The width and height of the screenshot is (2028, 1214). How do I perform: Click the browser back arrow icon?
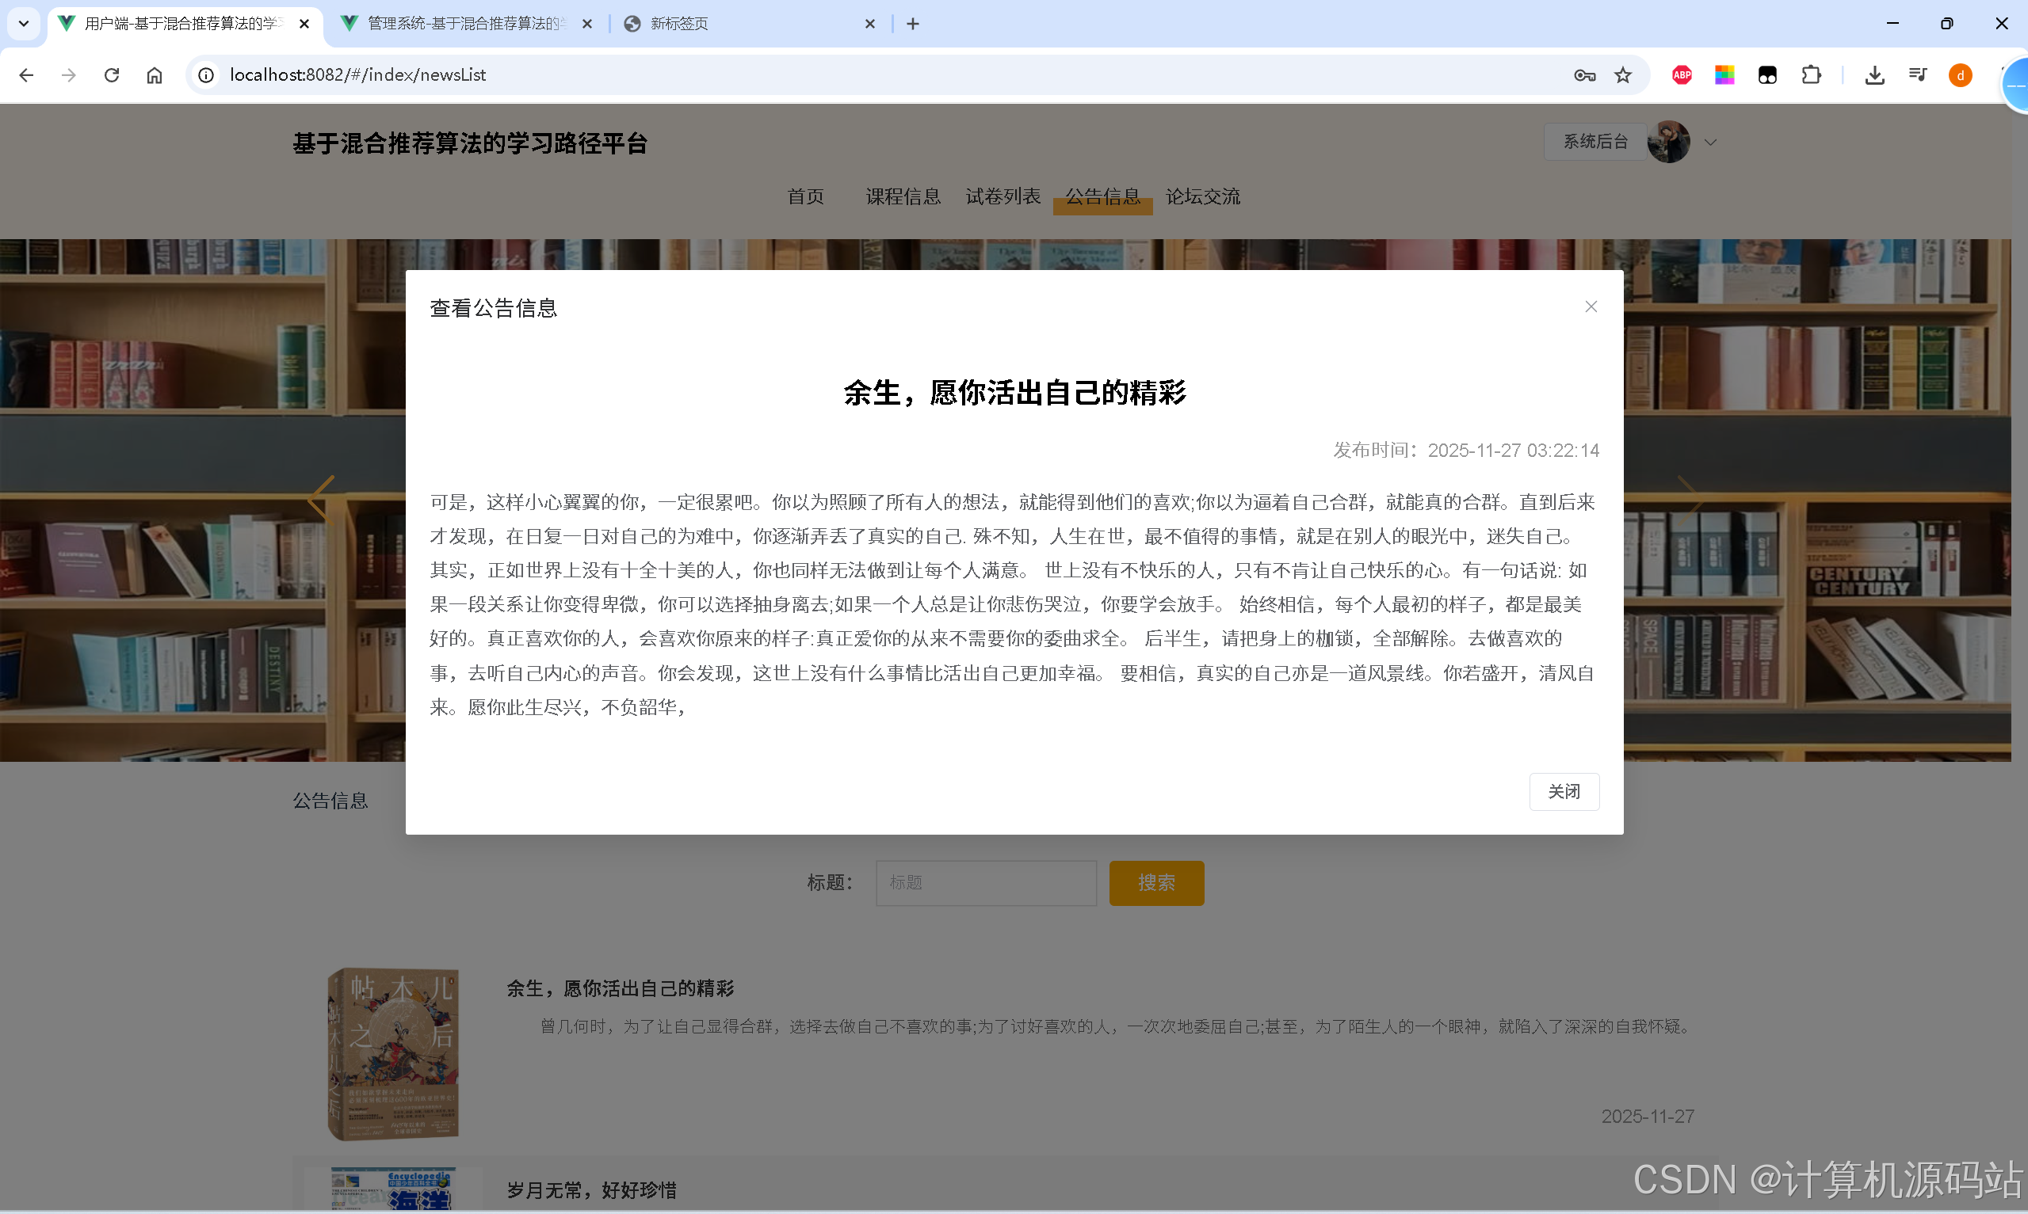[x=27, y=74]
